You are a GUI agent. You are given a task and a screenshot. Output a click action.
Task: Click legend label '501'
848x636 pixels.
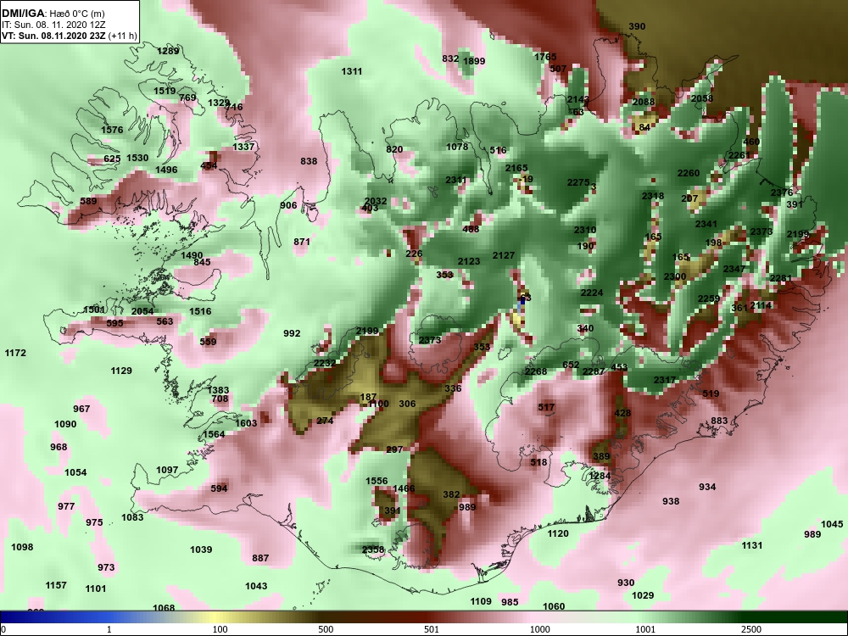pyautogui.click(x=432, y=629)
